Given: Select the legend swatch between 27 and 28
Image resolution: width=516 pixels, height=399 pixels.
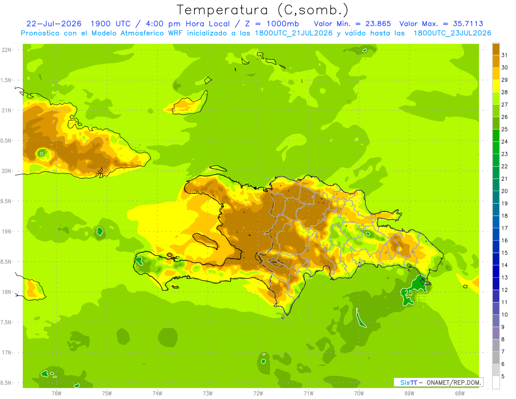Looking at the screenshot, I should tap(496, 99).
